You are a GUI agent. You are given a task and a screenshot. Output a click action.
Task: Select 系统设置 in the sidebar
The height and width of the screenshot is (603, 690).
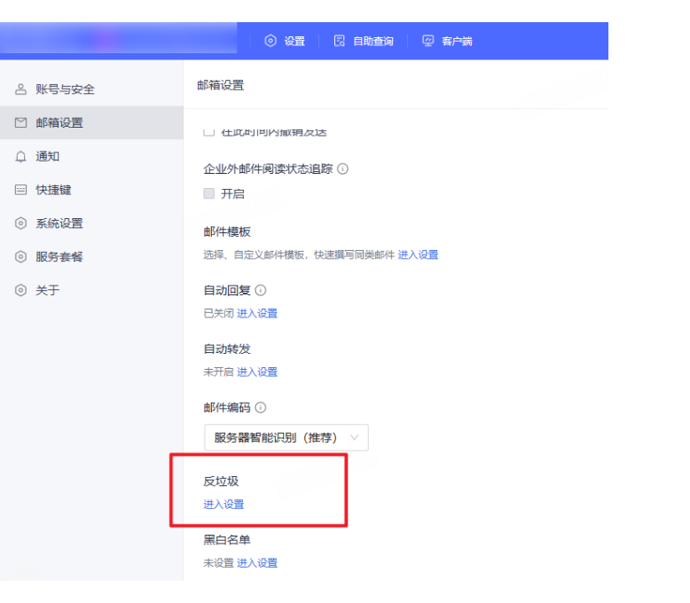pos(91,223)
